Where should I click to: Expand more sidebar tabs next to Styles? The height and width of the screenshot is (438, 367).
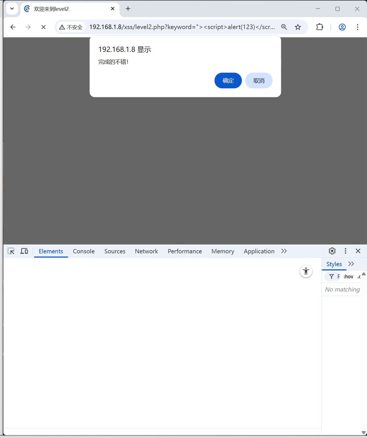[351, 264]
